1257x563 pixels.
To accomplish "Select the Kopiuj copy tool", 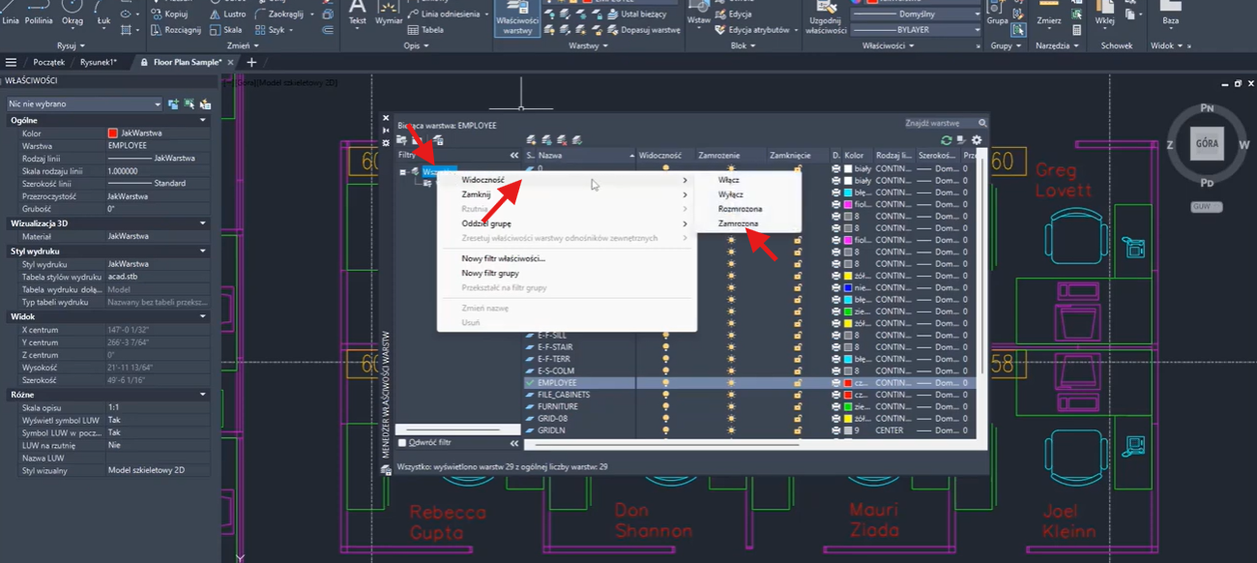I will 169,15.
